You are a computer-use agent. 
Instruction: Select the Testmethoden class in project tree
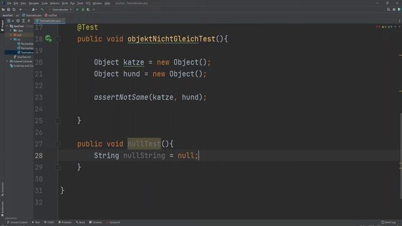click(x=25, y=53)
